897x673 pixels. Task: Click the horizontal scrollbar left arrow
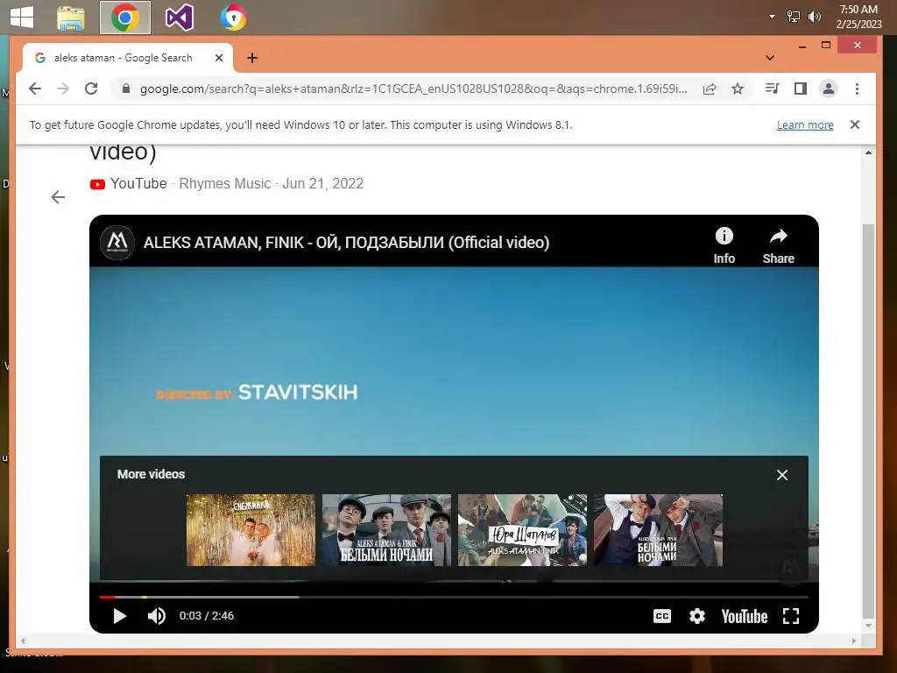tap(23, 641)
